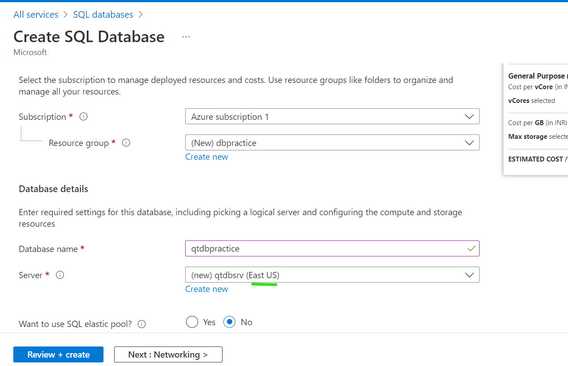The height and width of the screenshot is (366, 568).
Task: Show info tooltip for SQL elastic pool
Action: pyautogui.click(x=142, y=324)
